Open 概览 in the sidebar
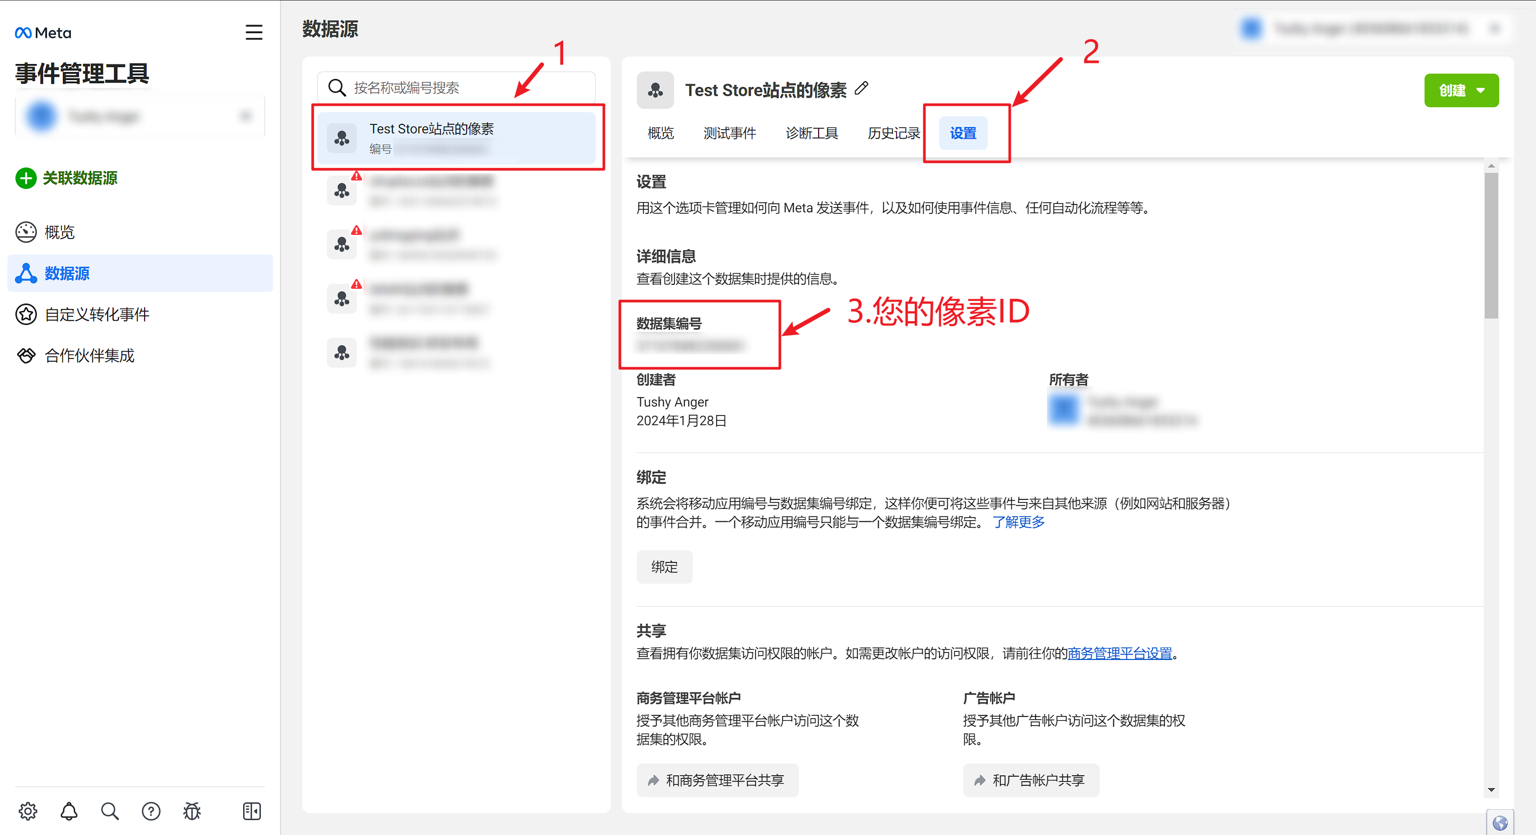Image resolution: width=1536 pixels, height=835 pixels. click(140, 232)
